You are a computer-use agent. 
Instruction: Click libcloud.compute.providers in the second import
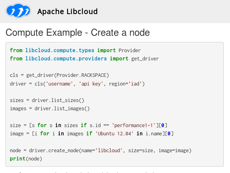coord(66,58)
